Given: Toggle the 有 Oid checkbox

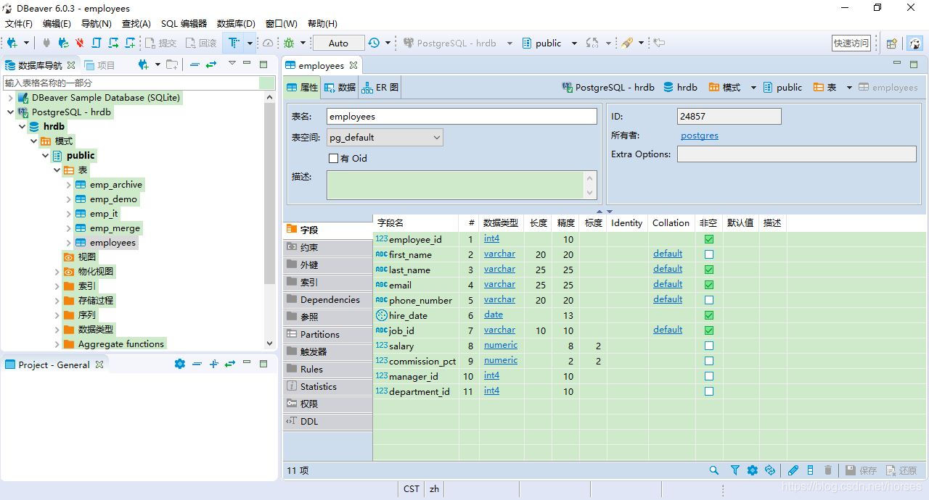Looking at the screenshot, I should pyautogui.click(x=334, y=158).
